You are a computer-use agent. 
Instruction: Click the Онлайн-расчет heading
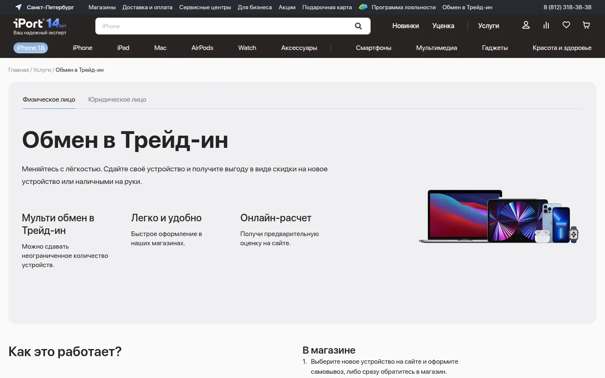pyautogui.click(x=276, y=218)
